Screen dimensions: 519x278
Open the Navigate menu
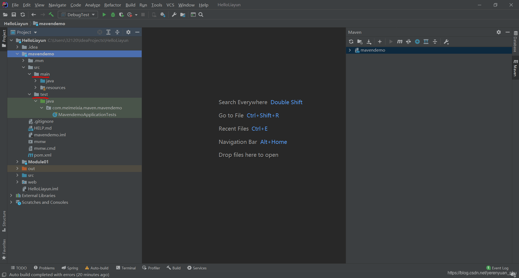[x=57, y=5]
